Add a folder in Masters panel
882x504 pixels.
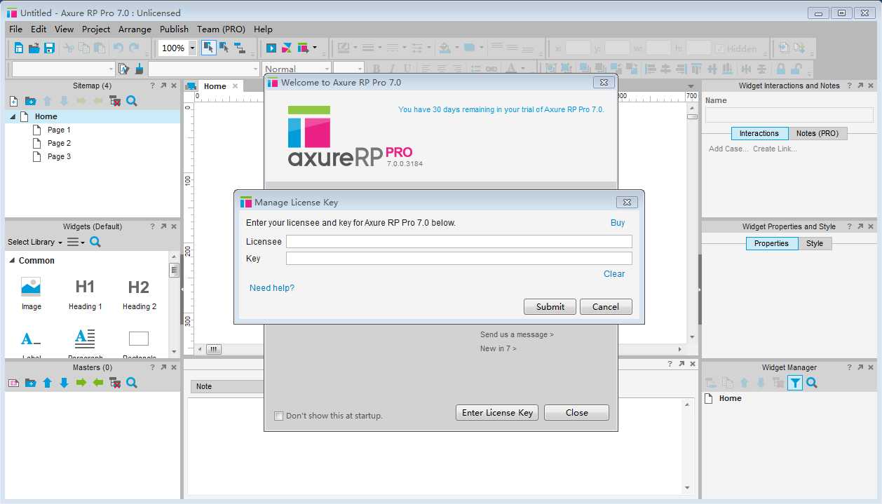[x=30, y=383]
